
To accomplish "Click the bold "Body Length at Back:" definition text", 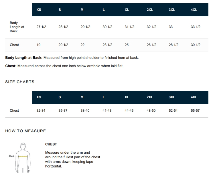I will click(x=24, y=58).
